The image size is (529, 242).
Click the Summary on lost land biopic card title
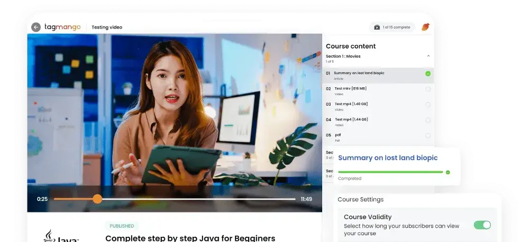[388, 158]
